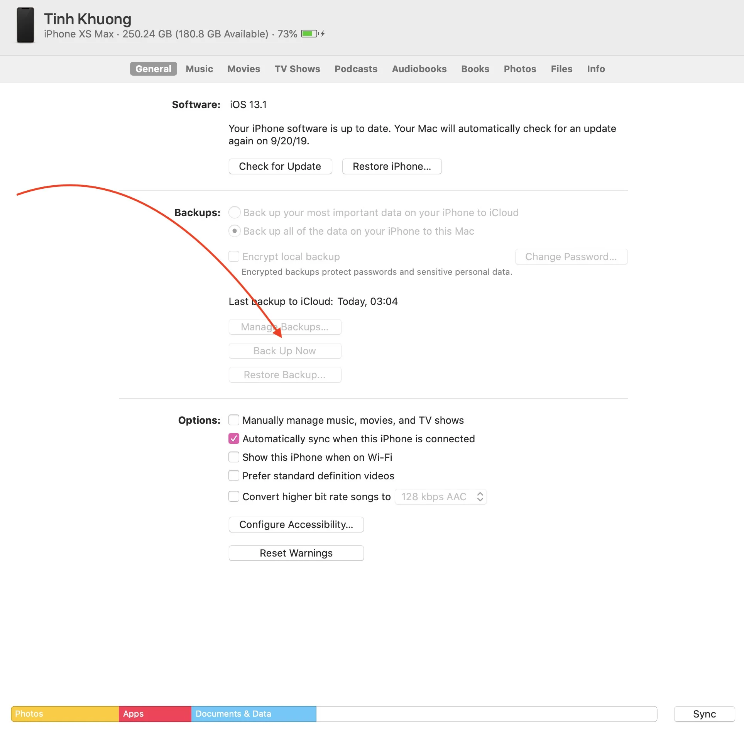Click the red Apps storage segment
Screen dimensions: 744x731
(155, 714)
